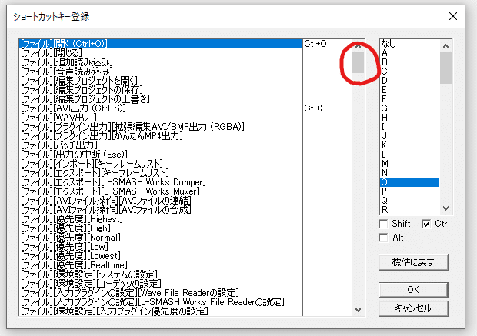Select the [ファイル][バッチ出力] row
Image resolution: width=477 pixels, height=336 pixels.
(x=160, y=145)
